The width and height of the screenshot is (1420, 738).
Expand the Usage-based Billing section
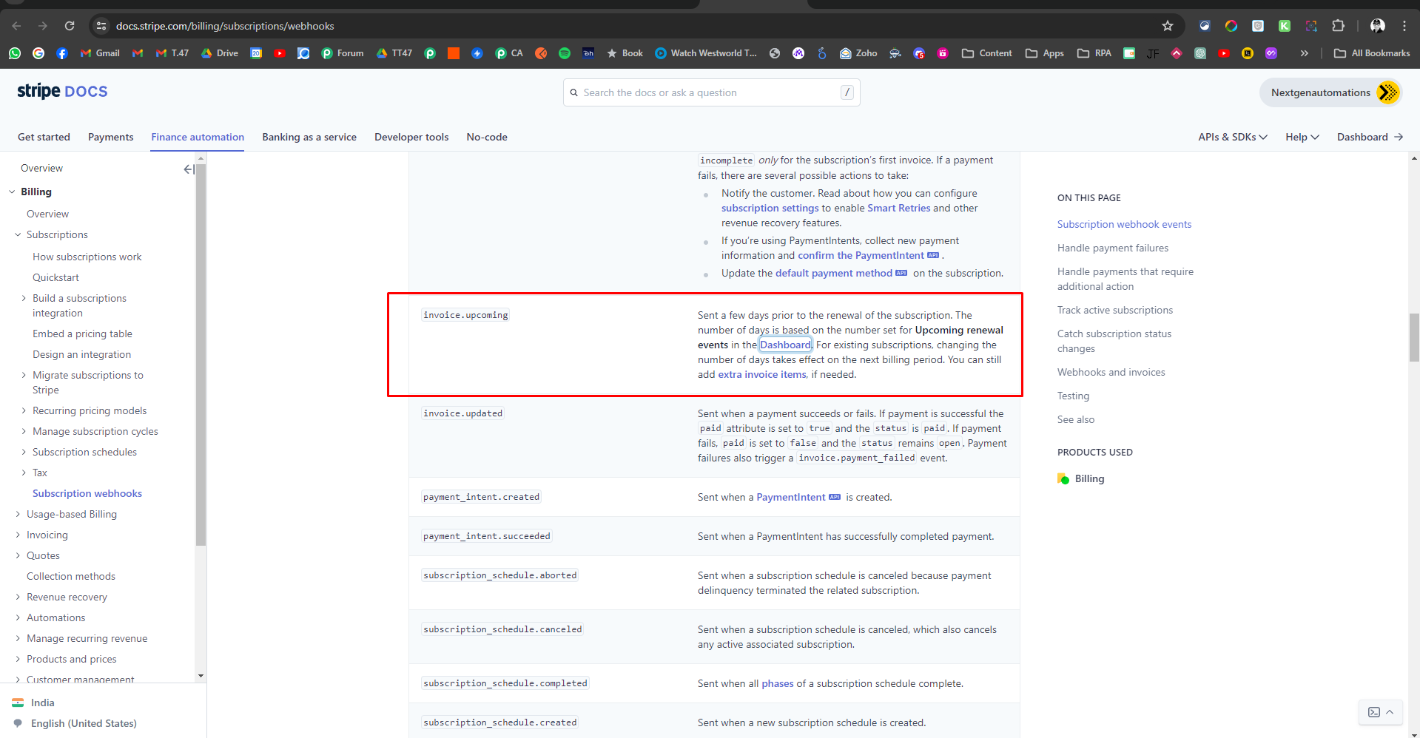pyautogui.click(x=18, y=514)
